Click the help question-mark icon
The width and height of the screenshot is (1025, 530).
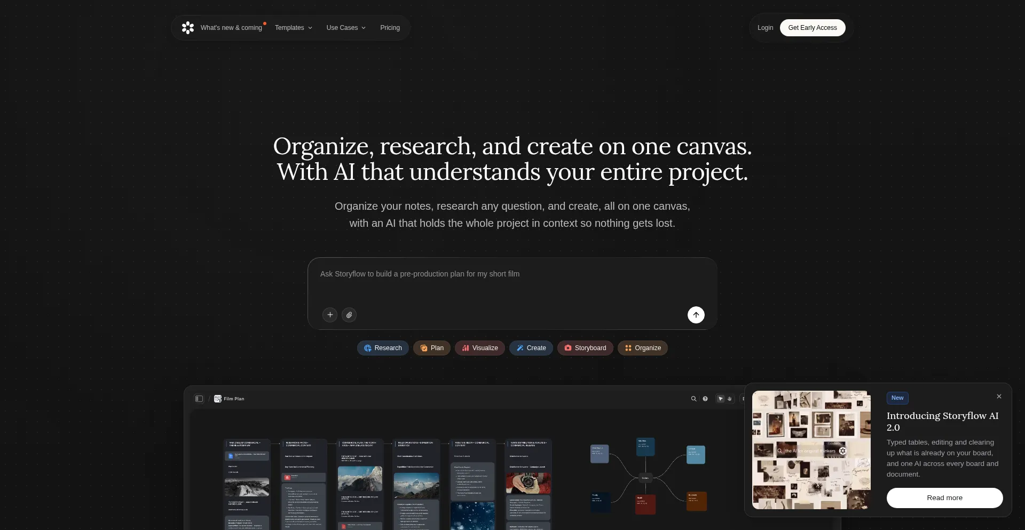(705, 399)
